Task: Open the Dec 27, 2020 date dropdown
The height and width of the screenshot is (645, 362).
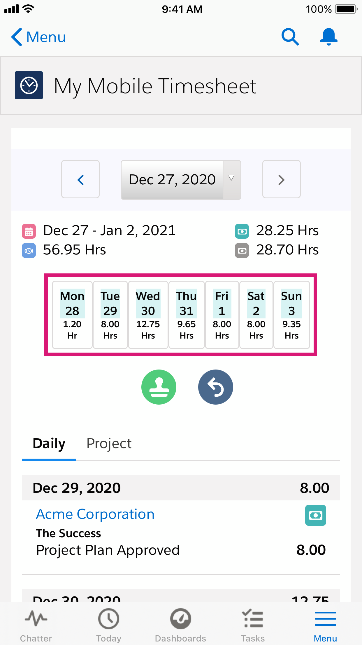Action: point(180,179)
